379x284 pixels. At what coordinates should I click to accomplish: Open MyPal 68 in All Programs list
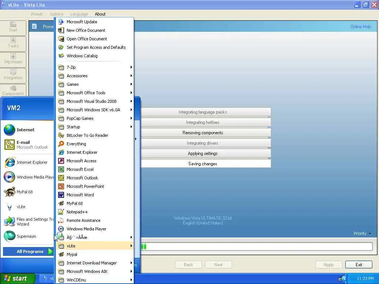point(94,203)
